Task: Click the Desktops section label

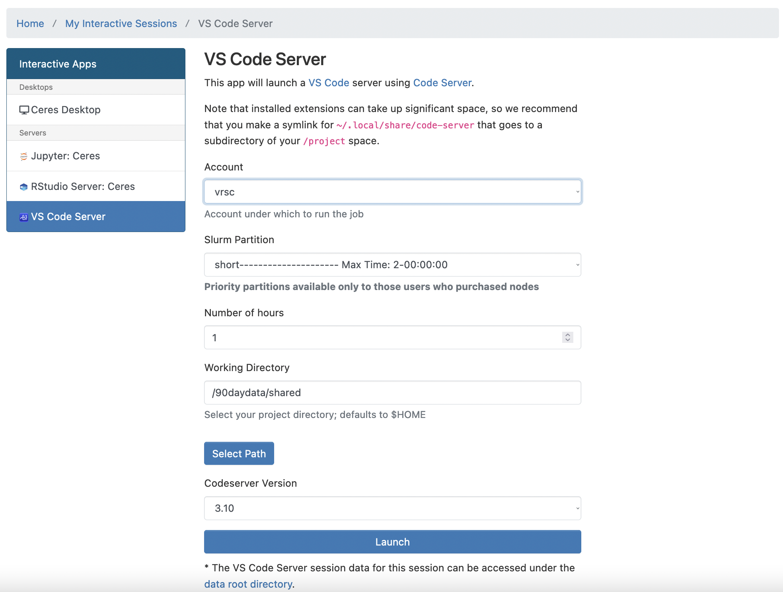Action: 36,87
